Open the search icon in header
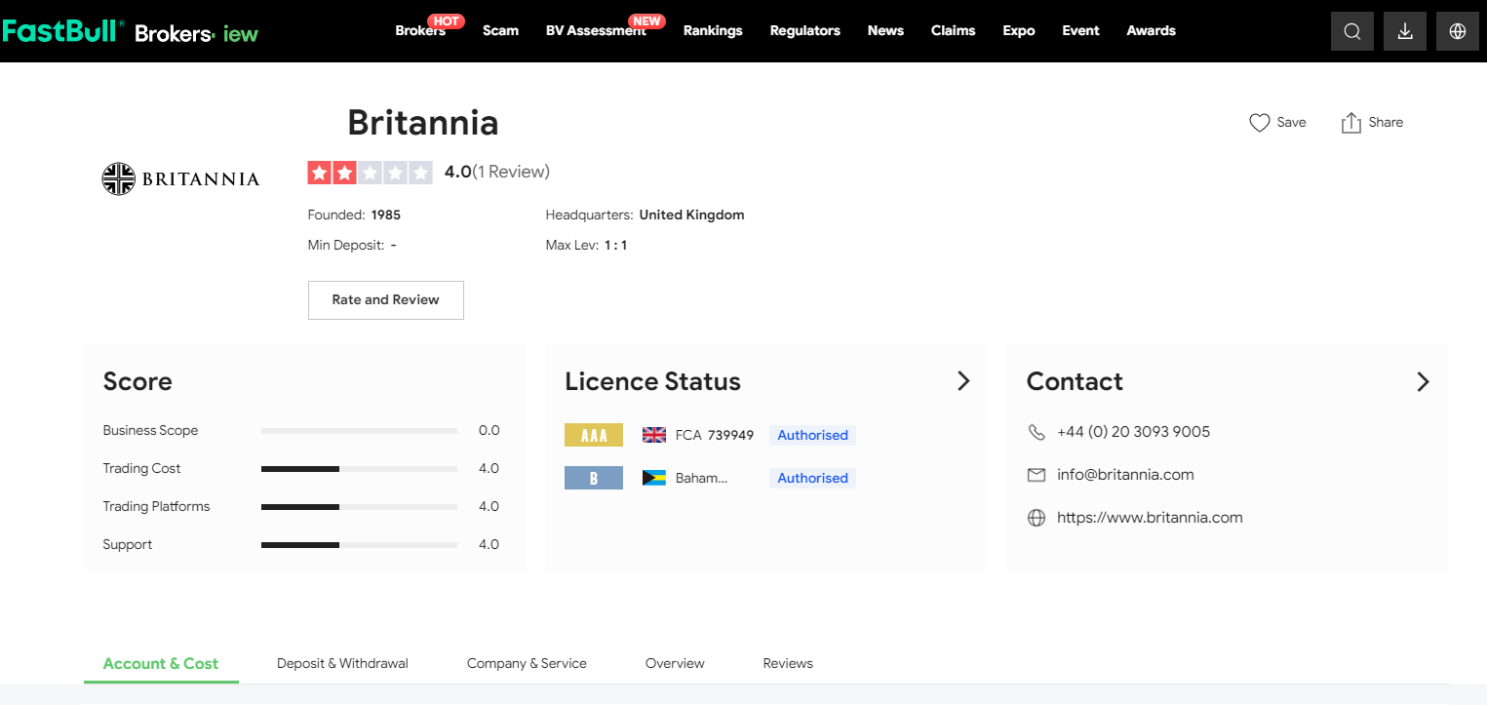Image resolution: width=1487 pixels, height=705 pixels. (1351, 31)
